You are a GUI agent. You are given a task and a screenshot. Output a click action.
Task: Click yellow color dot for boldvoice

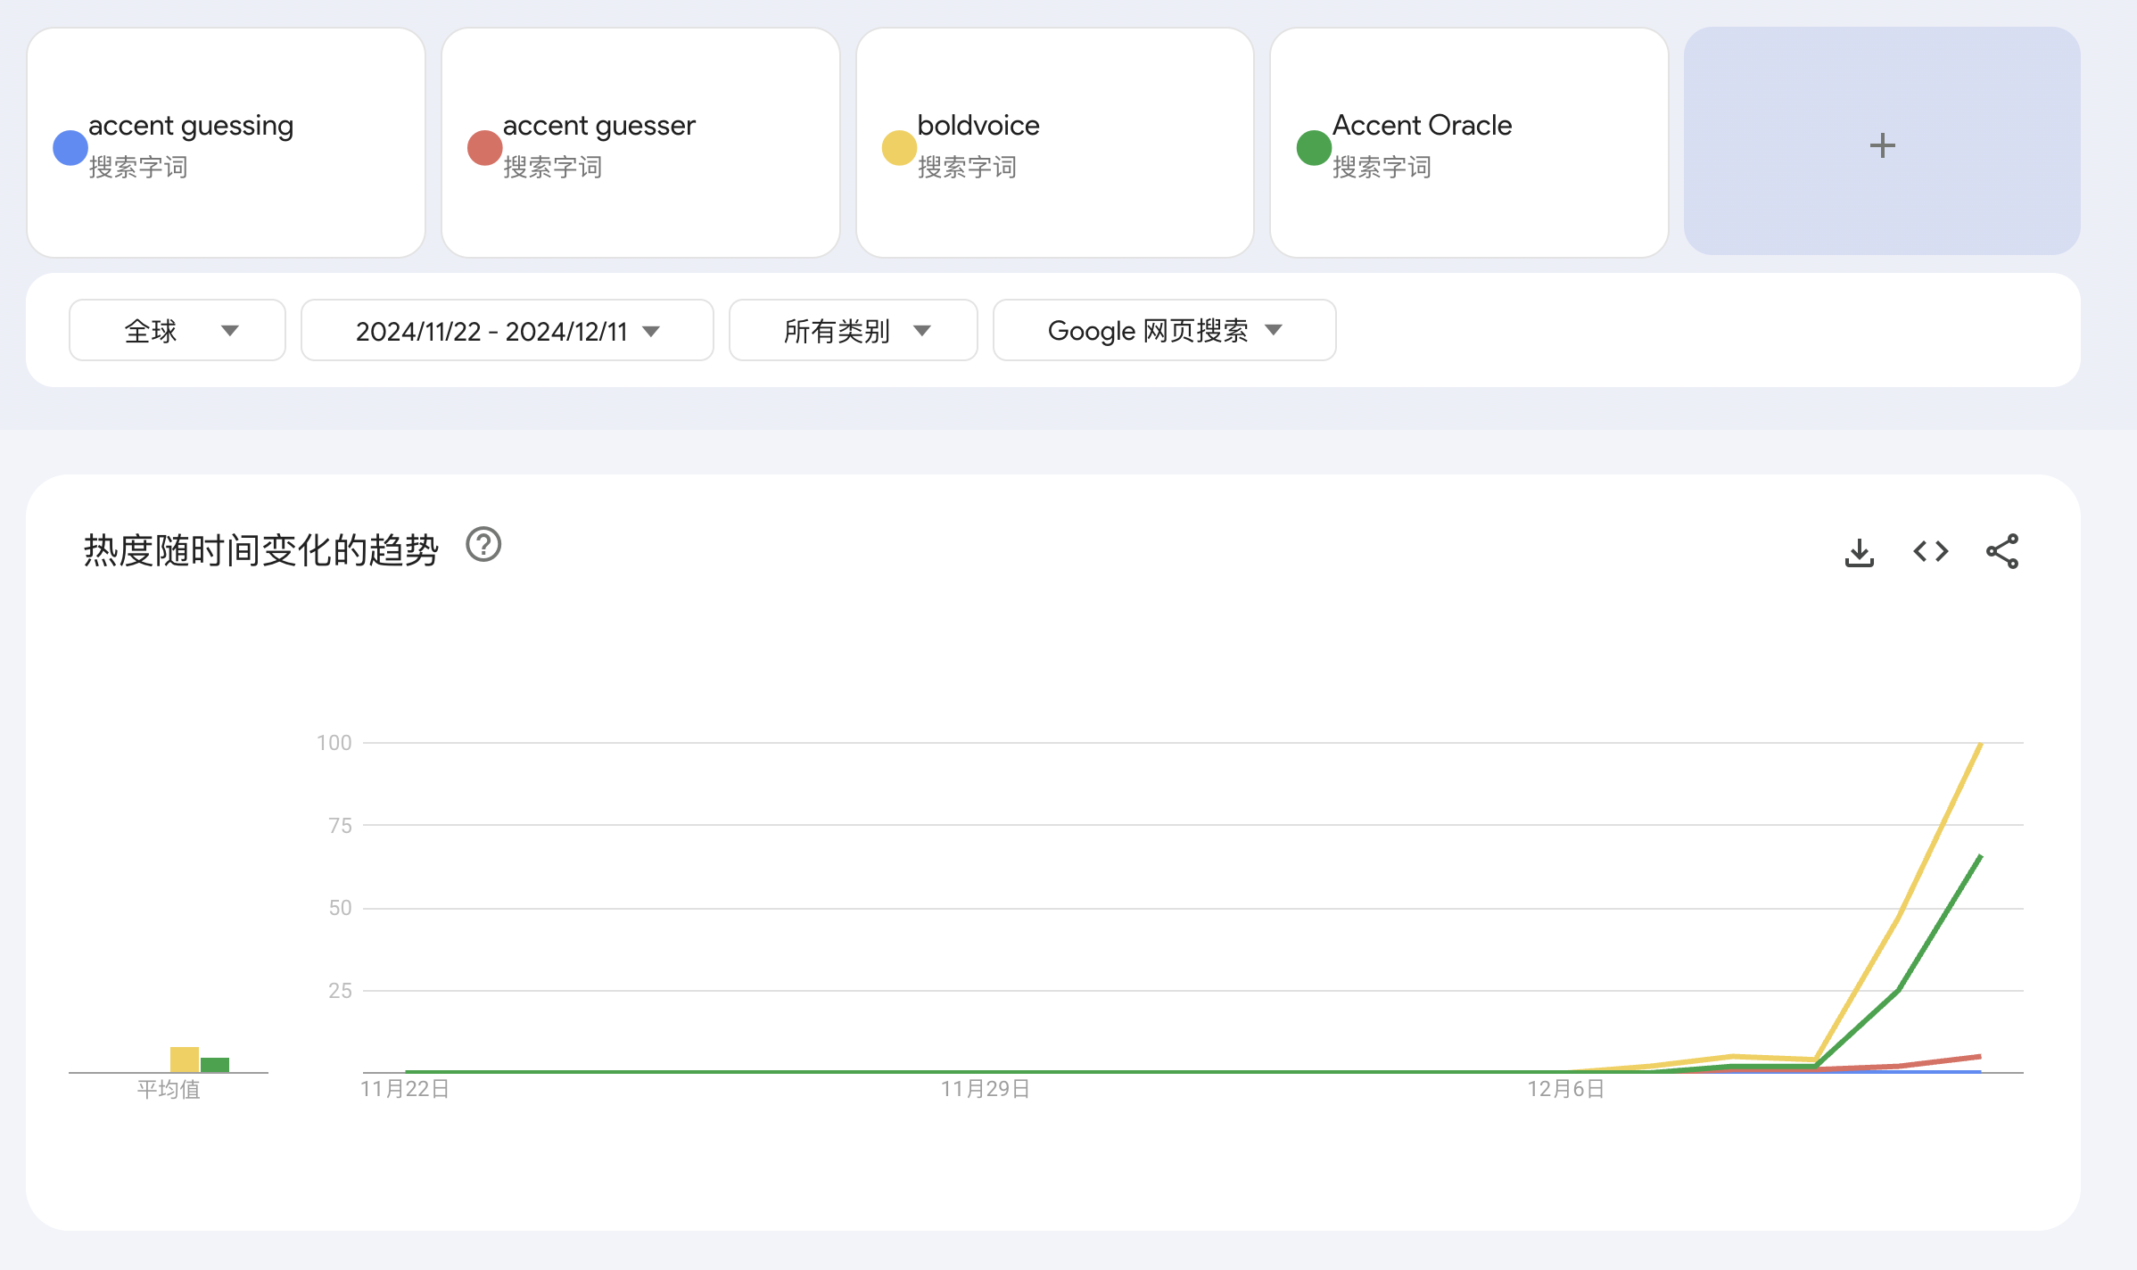pos(899,148)
